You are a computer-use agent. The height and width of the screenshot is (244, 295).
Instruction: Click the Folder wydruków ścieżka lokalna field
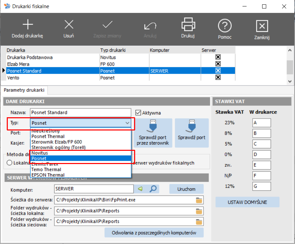(125, 211)
